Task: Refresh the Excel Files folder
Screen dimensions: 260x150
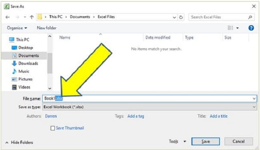Action: tap(181, 17)
